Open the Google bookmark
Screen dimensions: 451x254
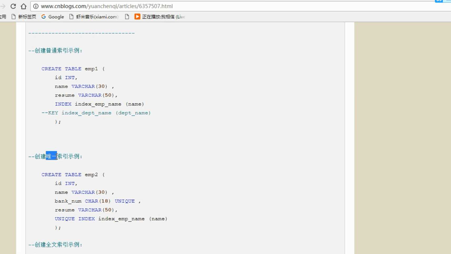coord(53,17)
